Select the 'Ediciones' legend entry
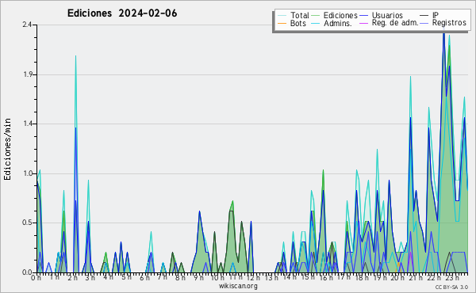This screenshot has height=293, width=476. pos(340,15)
